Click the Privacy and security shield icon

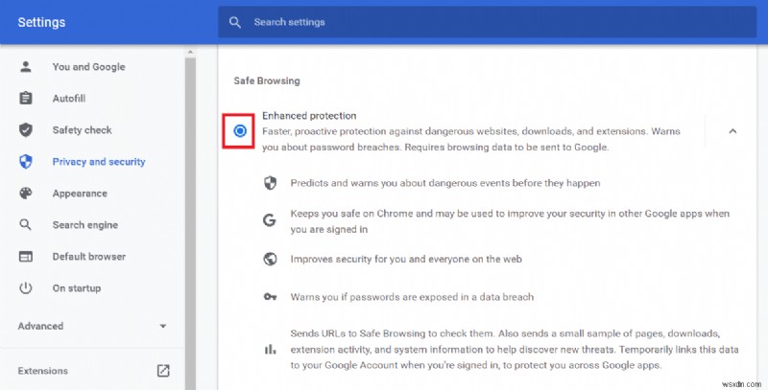coord(26,162)
